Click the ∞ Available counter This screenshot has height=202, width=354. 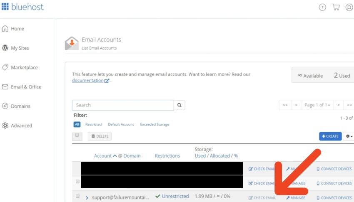click(x=310, y=76)
